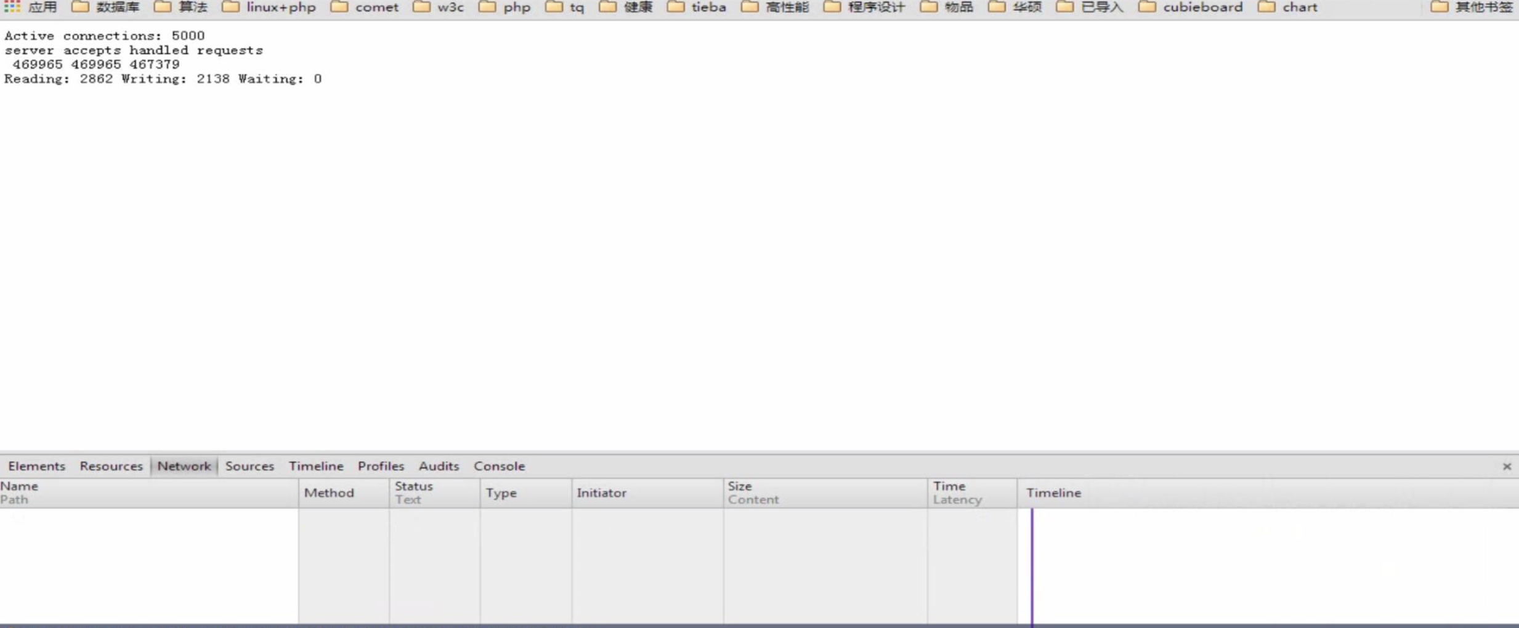This screenshot has width=1519, height=628.
Task: Open the 程序设计 bookmark folder
Action: (x=865, y=7)
